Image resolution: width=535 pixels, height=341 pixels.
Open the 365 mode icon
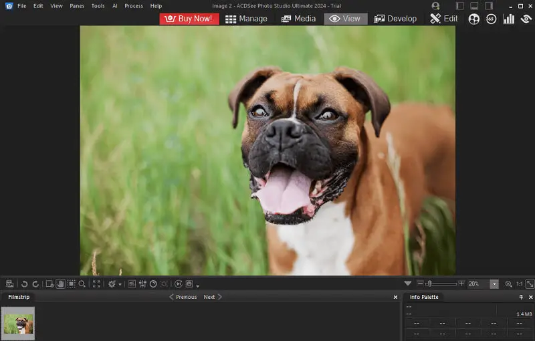click(492, 19)
